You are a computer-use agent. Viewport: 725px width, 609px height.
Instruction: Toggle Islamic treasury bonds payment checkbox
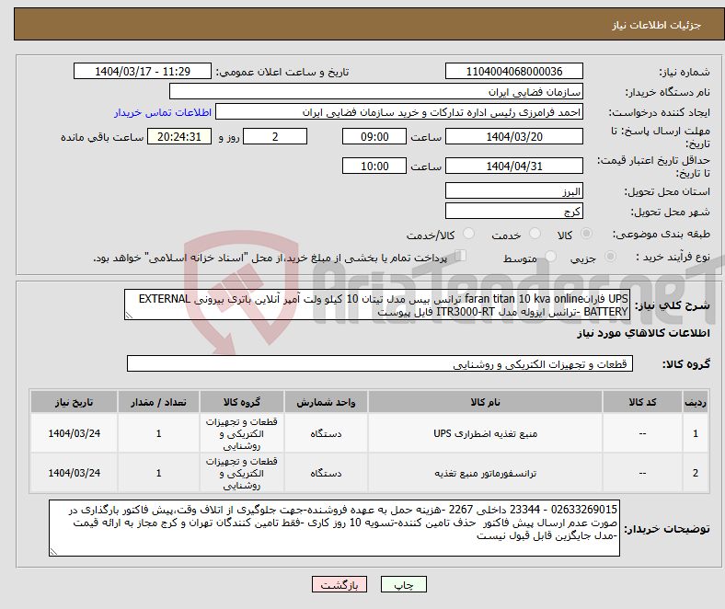pyautogui.click(x=461, y=255)
